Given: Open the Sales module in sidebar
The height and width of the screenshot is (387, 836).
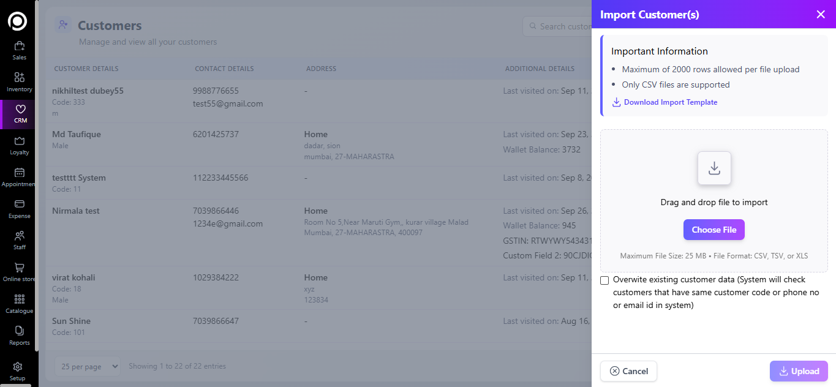Looking at the screenshot, I should (19, 47).
